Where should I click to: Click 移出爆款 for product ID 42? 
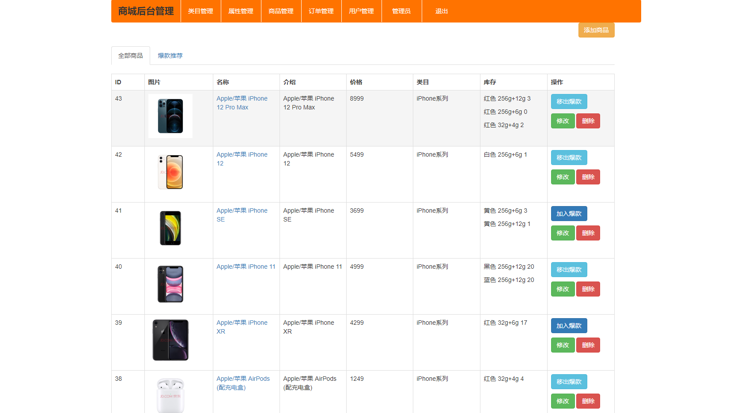[x=569, y=158]
